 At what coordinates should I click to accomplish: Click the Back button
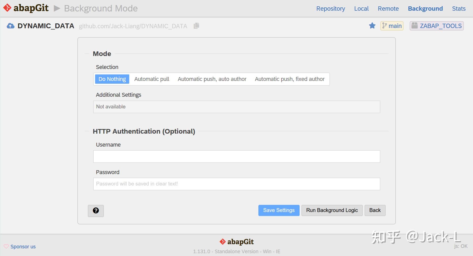tap(375, 210)
